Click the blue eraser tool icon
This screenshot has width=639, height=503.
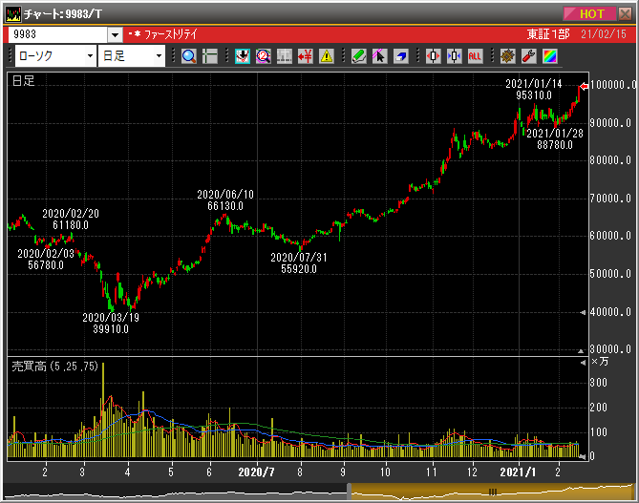coord(401,56)
